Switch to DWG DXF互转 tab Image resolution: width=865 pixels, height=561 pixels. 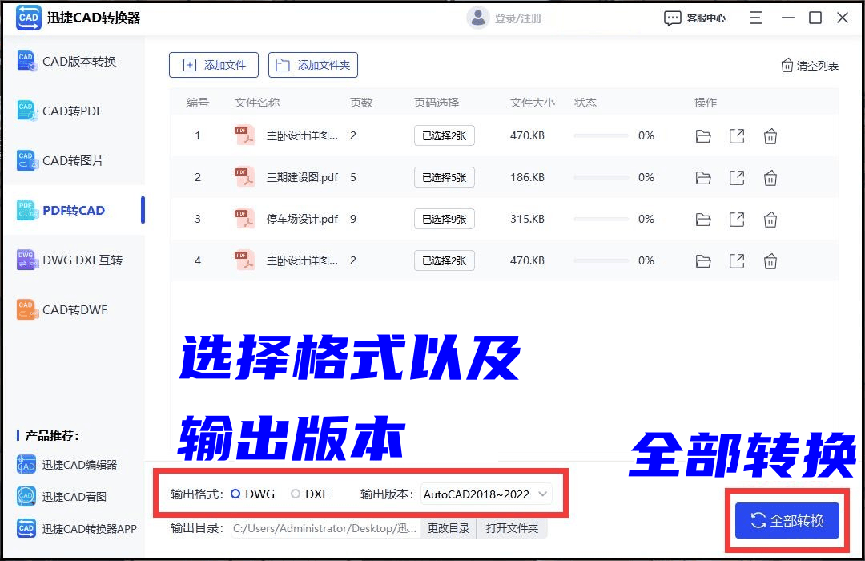74,260
